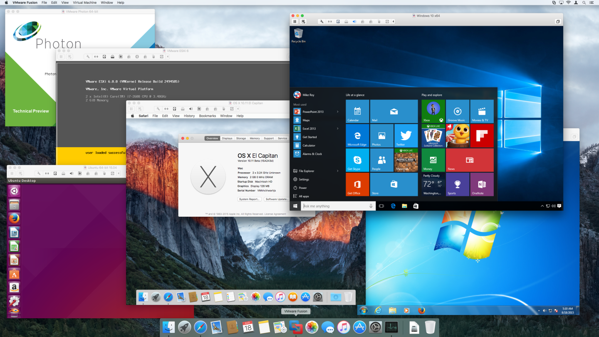This screenshot has width=599, height=337.
Task: Switch to the Displays tab
Action: (227, 138)
